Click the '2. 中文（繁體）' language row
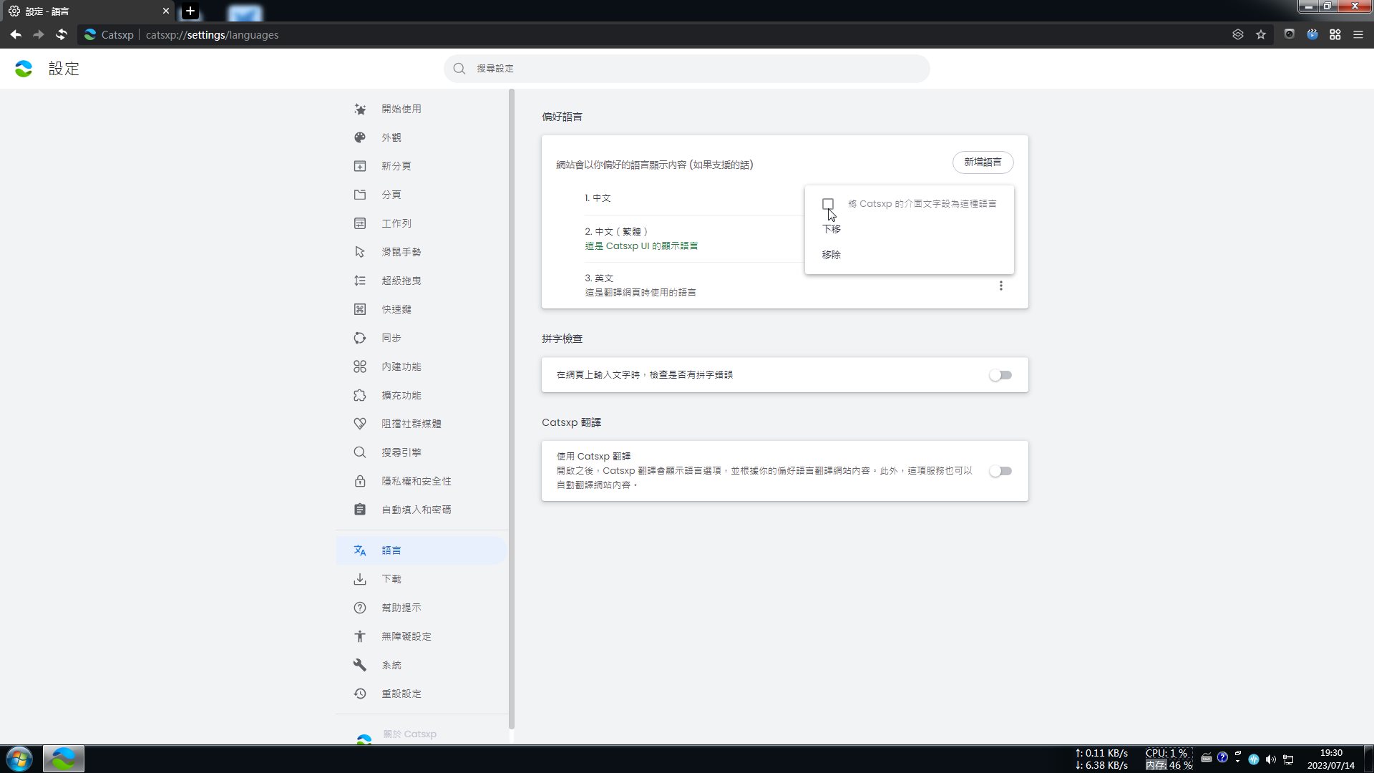 click(693, 238)
